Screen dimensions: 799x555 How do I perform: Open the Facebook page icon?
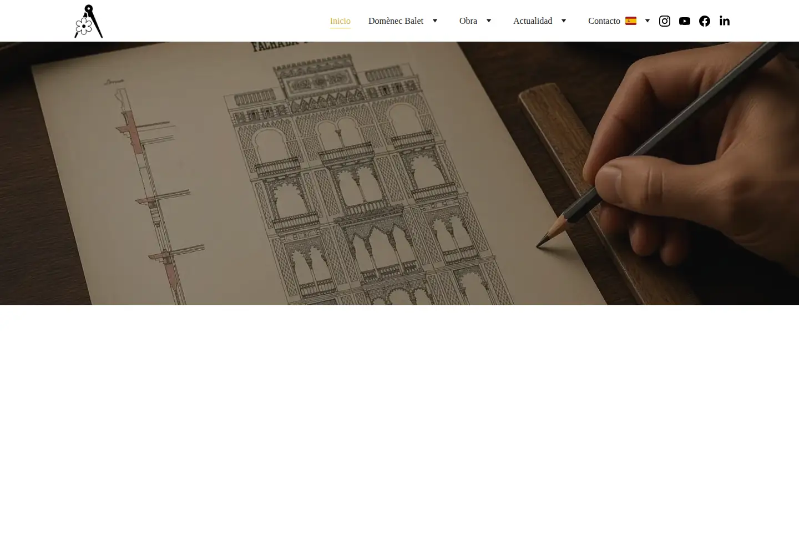(705, 21)
